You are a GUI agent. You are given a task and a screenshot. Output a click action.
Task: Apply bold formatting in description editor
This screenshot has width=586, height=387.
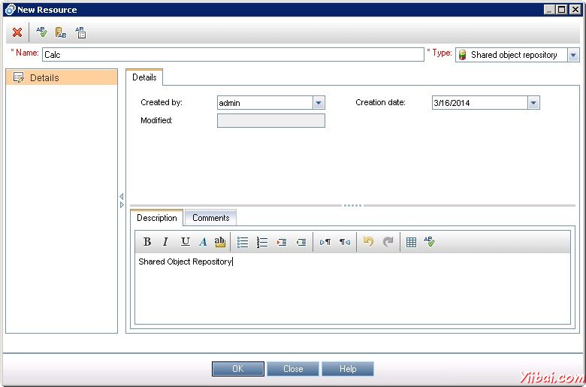pos(147,242)
